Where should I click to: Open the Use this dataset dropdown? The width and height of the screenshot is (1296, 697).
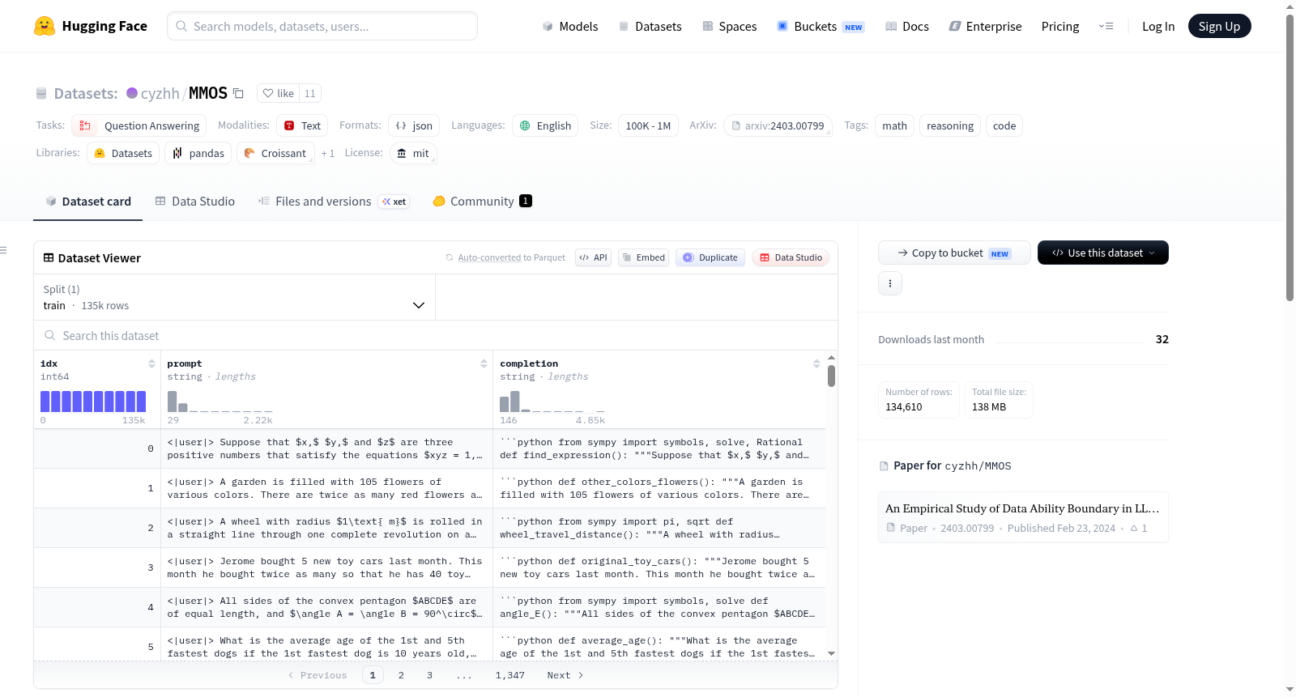point(1103,253)
